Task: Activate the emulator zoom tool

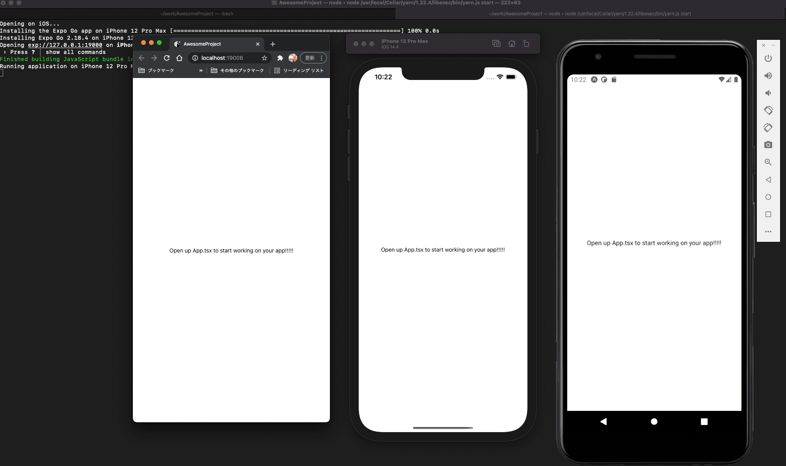Action: click(x=768, y=162)
